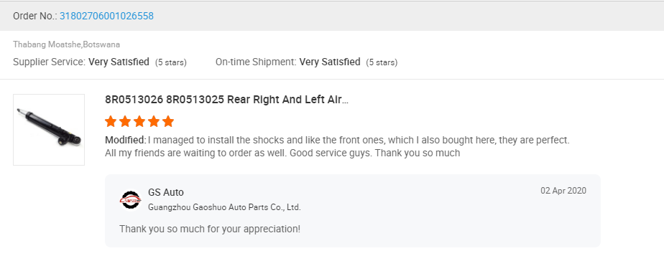
Task: Select the first orange rating star
Action: [x=111, y=122]
